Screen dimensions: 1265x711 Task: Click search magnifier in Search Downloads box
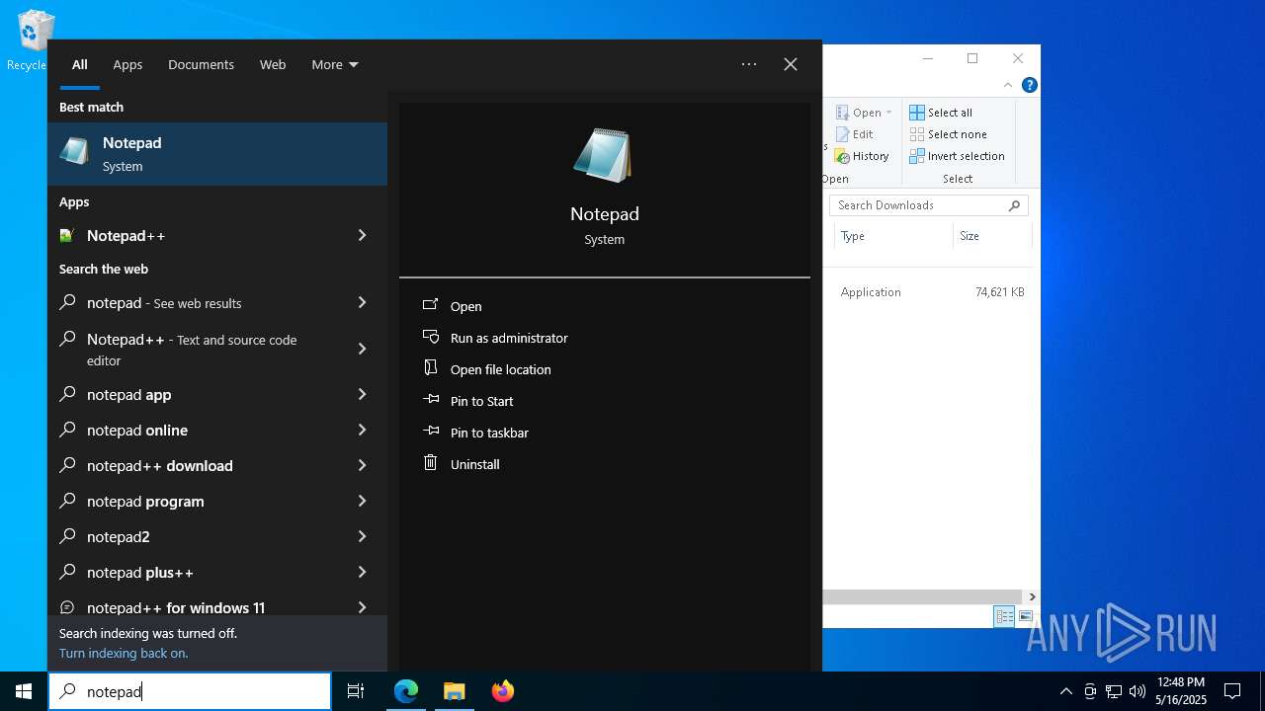tap(1014, 205)
